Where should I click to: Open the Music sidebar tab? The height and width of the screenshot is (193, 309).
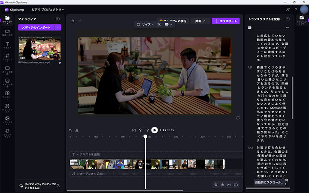coord(7,58)
